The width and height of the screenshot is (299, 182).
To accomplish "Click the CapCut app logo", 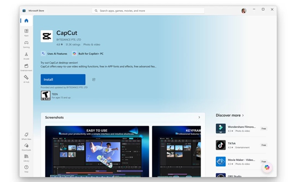I will click(47, 36).
